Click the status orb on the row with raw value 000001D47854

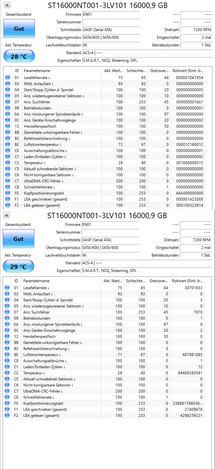click(x=8, y=78)
